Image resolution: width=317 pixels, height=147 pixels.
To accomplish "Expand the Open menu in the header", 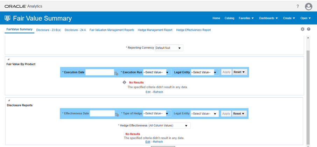I will (x=306, y=18).
